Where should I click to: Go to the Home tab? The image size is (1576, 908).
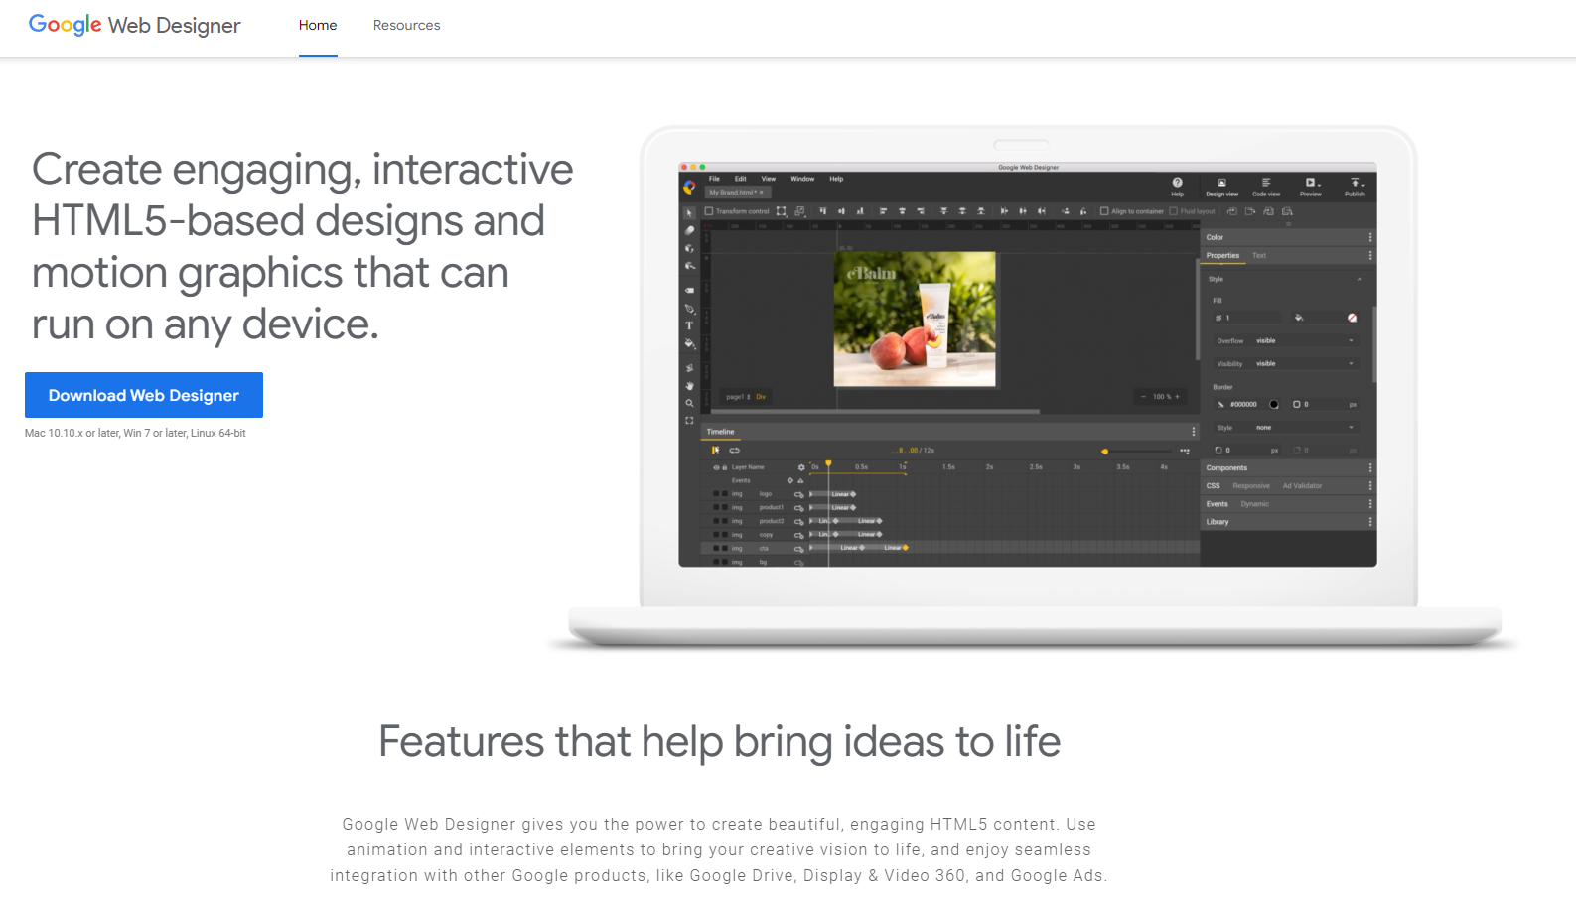click(318, 25)
